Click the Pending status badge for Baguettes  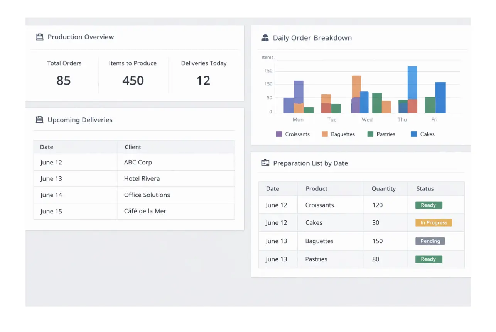pos(430,241)
